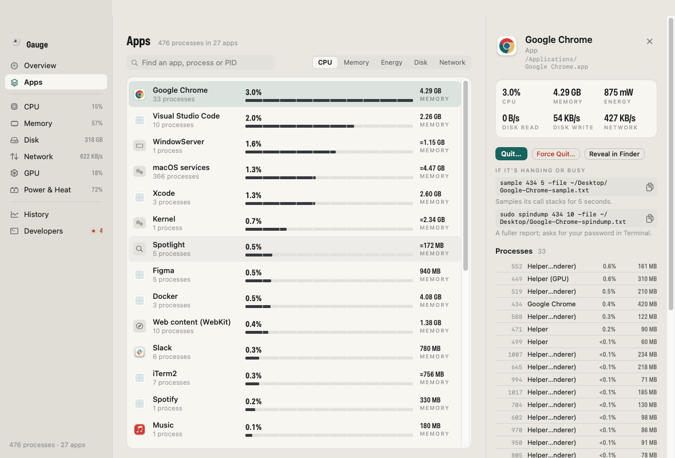Select the iTerm2 app row
675x458 pixels.
pos(295,378)
